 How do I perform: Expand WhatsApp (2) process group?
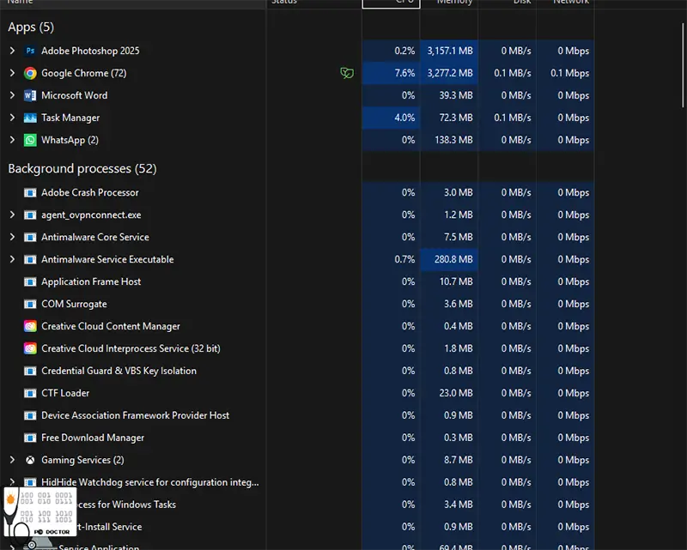[12, 140]
